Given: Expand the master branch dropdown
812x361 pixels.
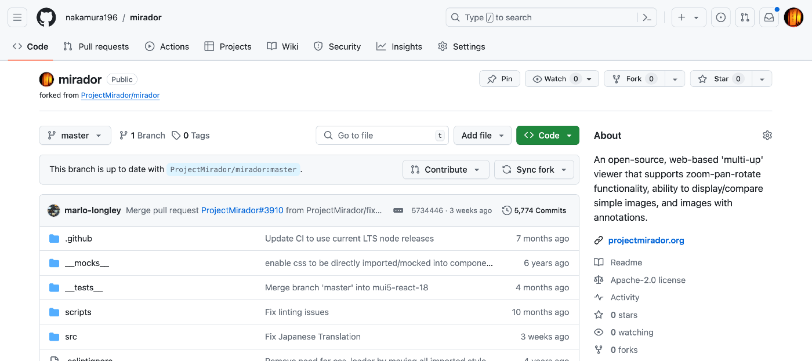Looking at the screenshot, I should (75, 135).
